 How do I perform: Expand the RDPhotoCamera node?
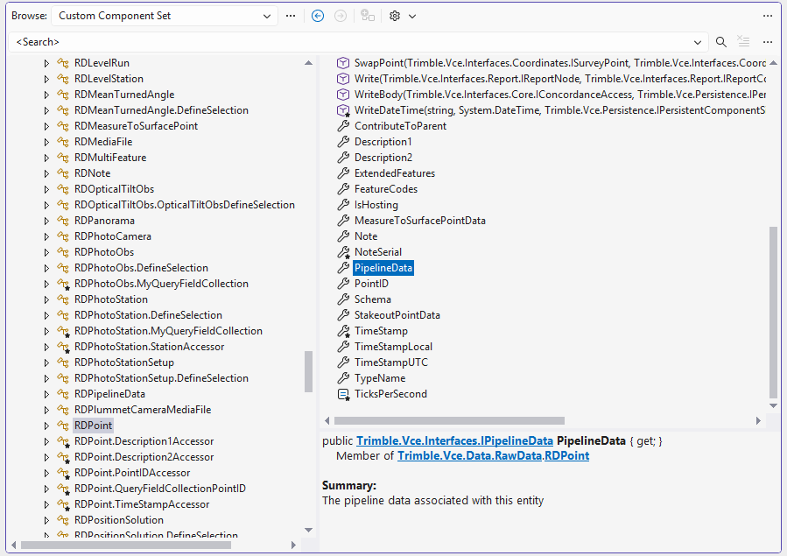point(46,236)
